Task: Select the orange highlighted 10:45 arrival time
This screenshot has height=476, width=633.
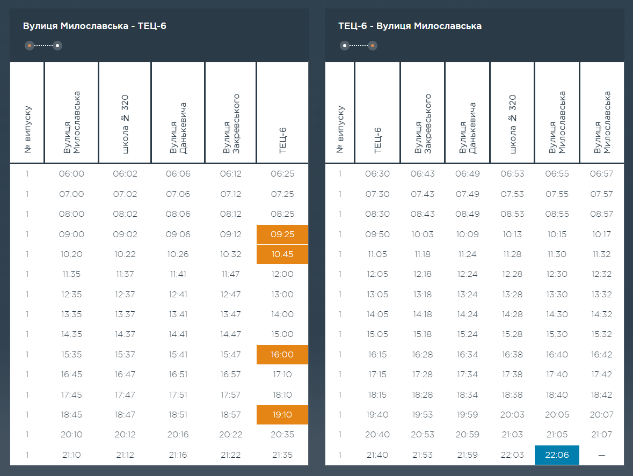Action: click(282, 254)
